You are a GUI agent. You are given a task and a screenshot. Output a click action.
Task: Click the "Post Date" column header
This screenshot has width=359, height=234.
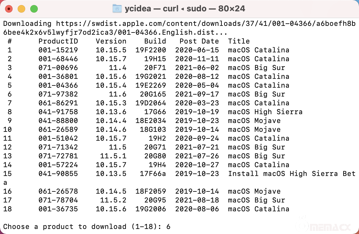tap(199, 41)
